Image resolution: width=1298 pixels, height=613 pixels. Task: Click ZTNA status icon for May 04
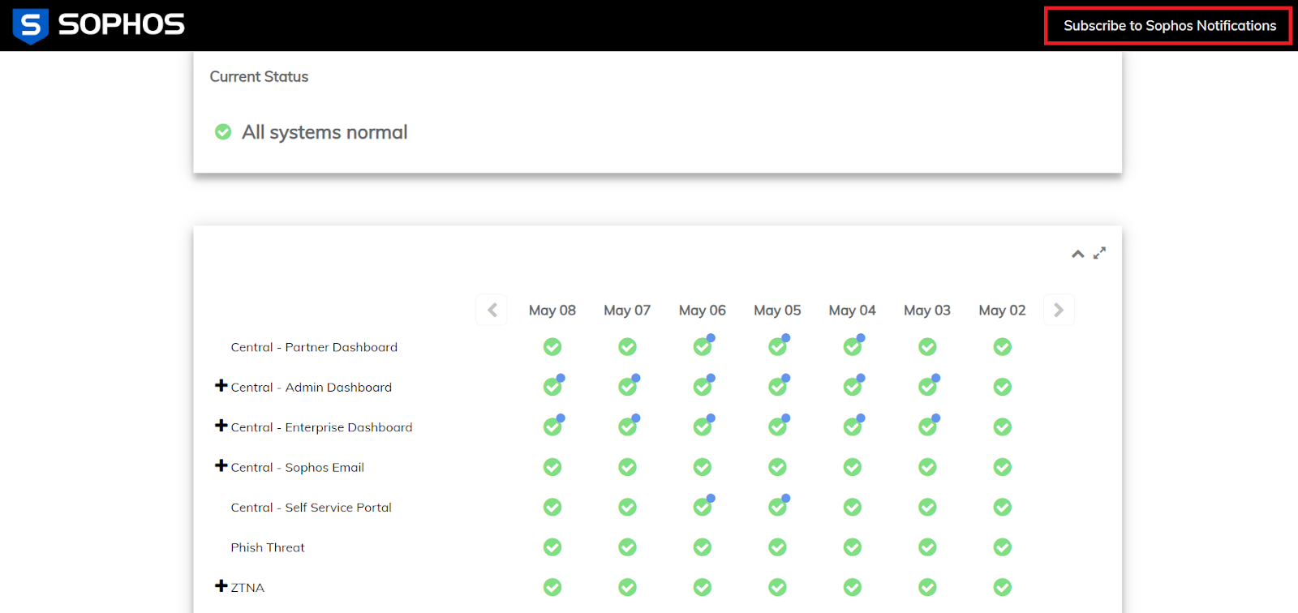853,587
